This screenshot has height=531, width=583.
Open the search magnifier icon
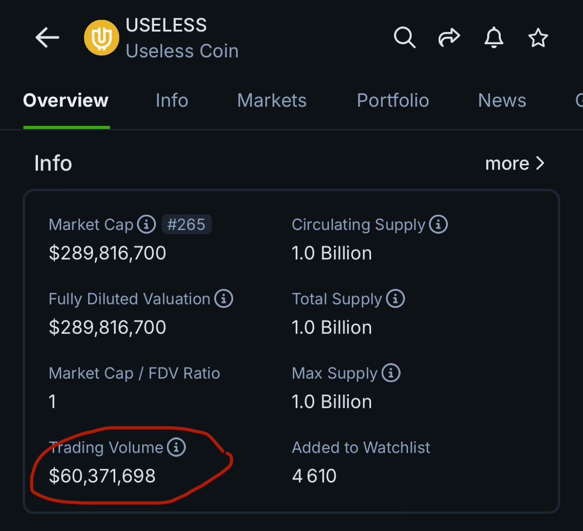[404, 37]
